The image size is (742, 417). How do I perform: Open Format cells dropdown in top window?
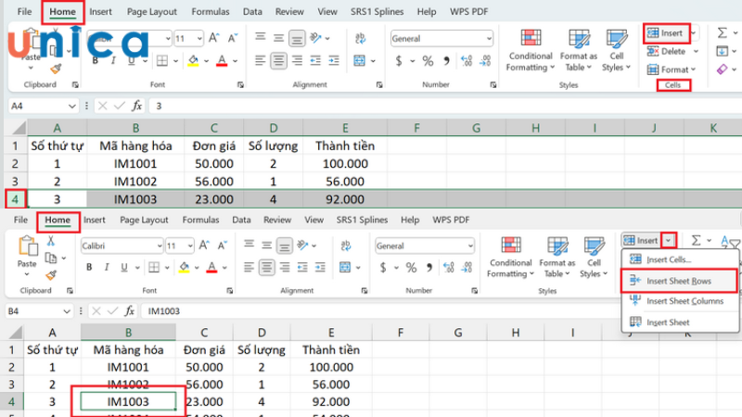point(672,69)
